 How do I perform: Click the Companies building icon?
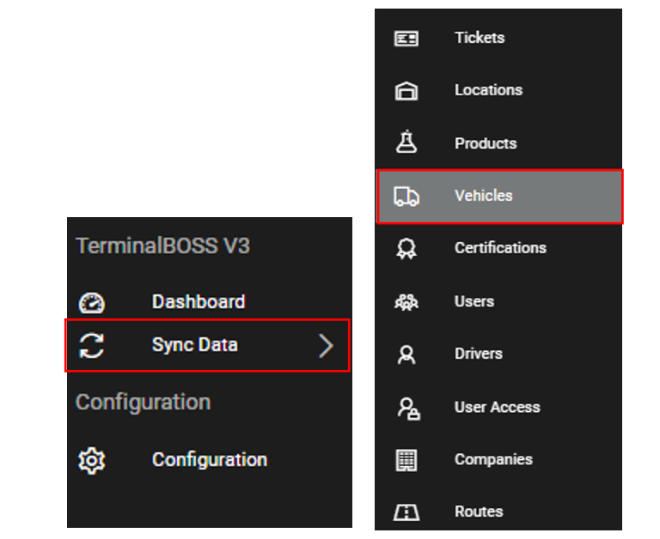[406, 460]
